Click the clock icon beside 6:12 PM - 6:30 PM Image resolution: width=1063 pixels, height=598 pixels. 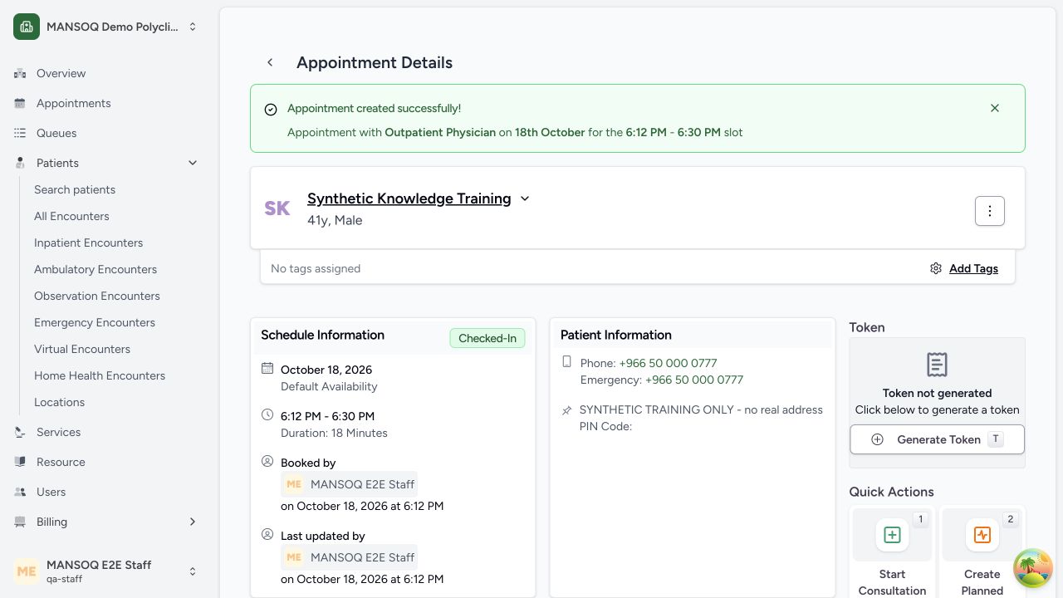click(x=267, y=415)
